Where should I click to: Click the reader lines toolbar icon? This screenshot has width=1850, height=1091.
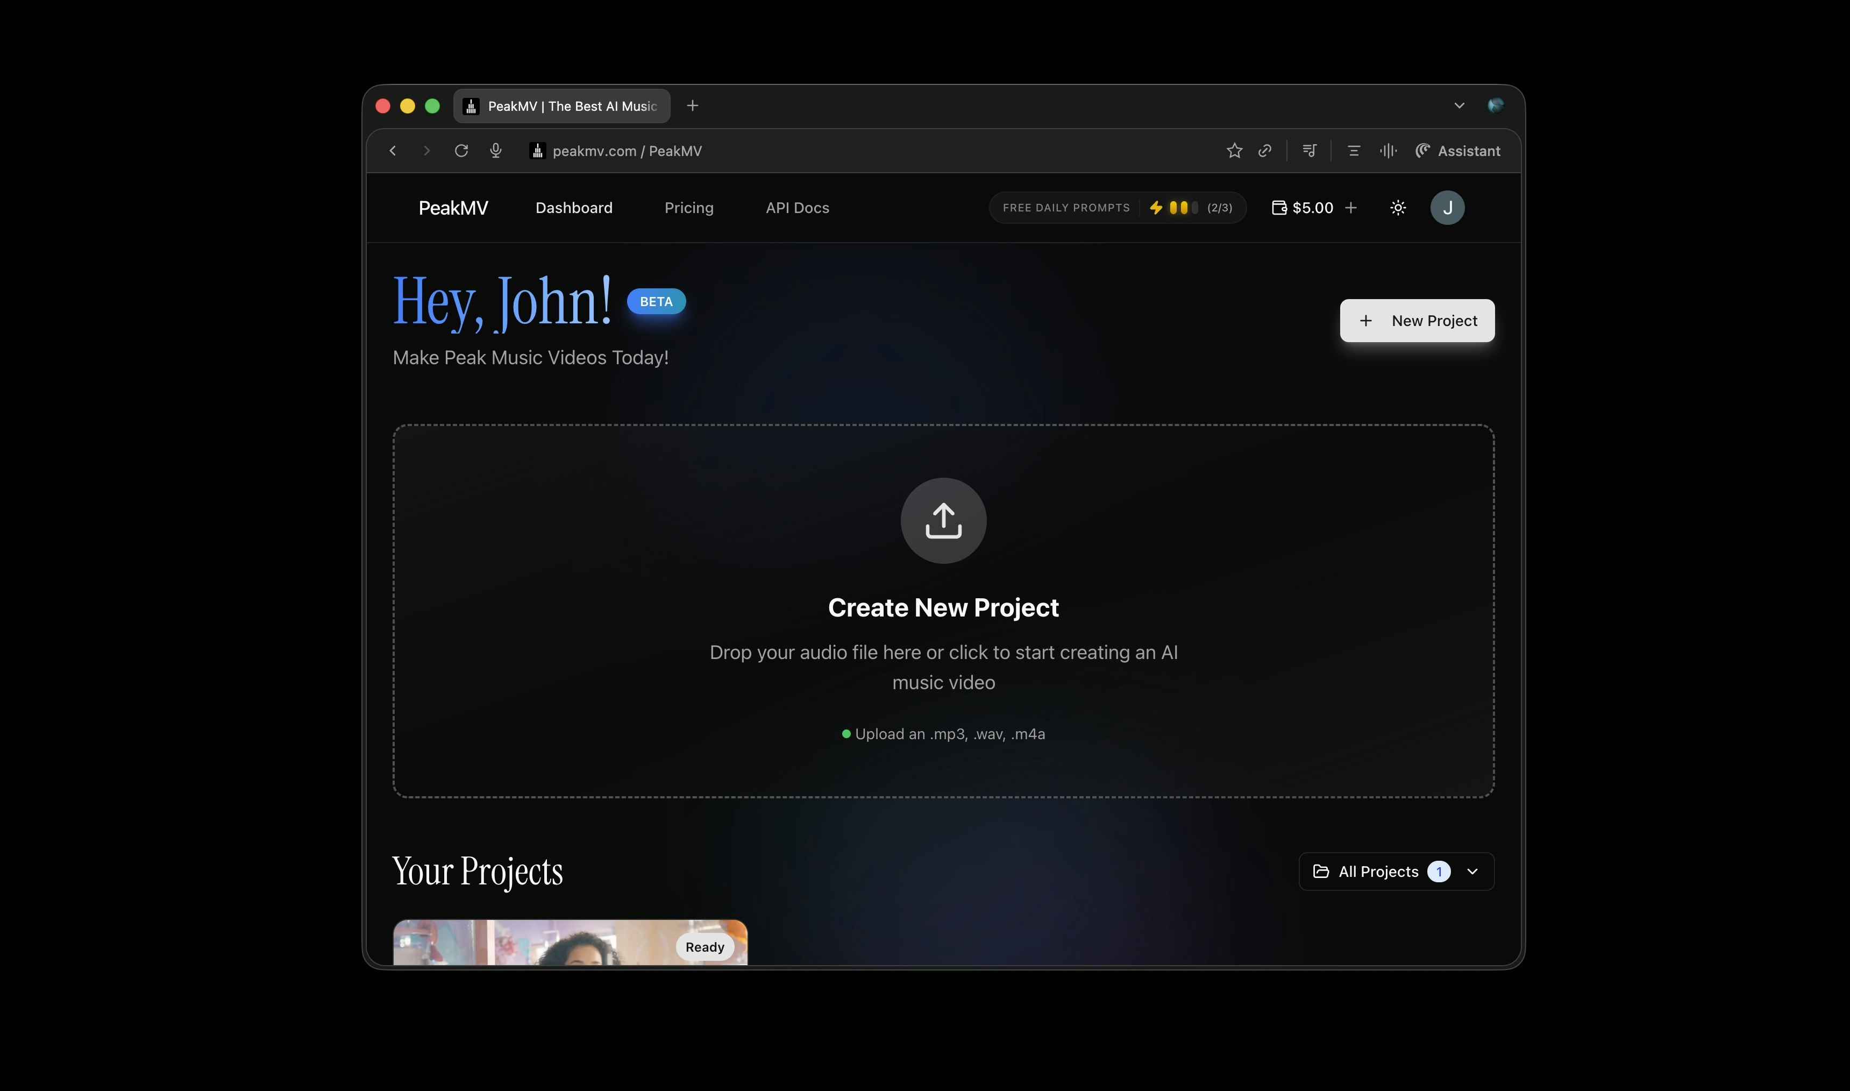pos(1353,151)
